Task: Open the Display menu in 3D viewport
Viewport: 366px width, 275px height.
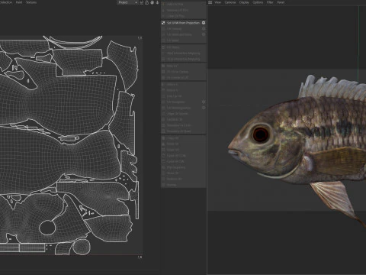Action: click(244, 2)
